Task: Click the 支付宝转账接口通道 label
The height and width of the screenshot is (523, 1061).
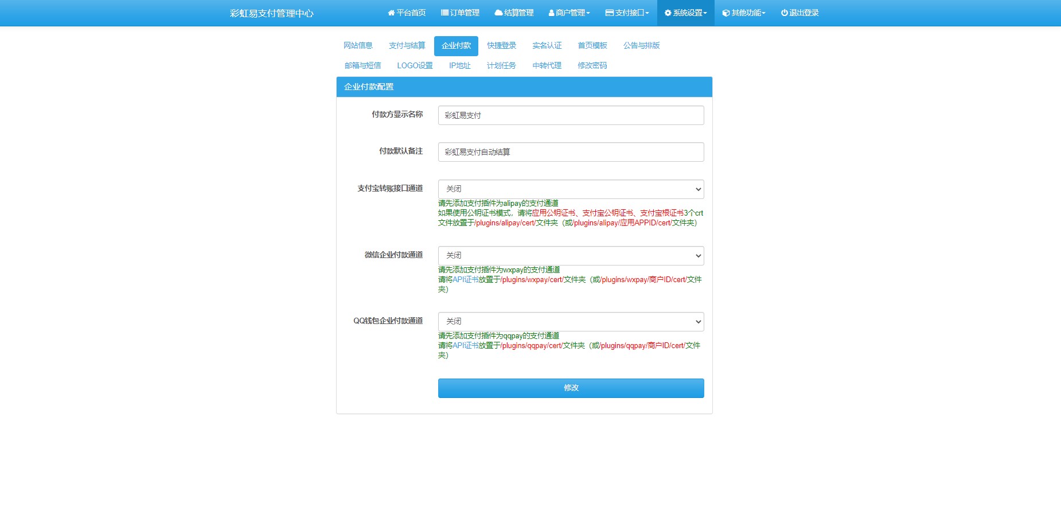Action: (390, 188)
